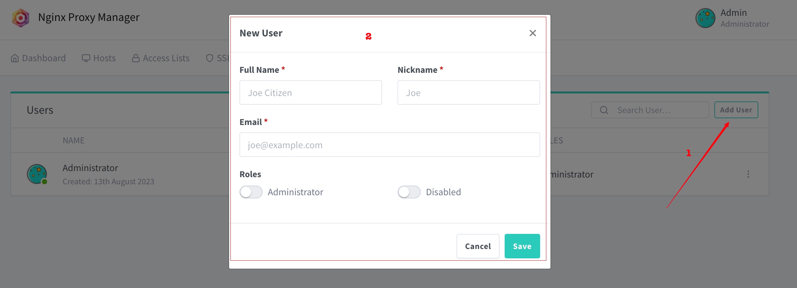Open the three-dot menu for Administrator row
The width and height of the screenshot is (797, 288).
[x=748, y=174]
